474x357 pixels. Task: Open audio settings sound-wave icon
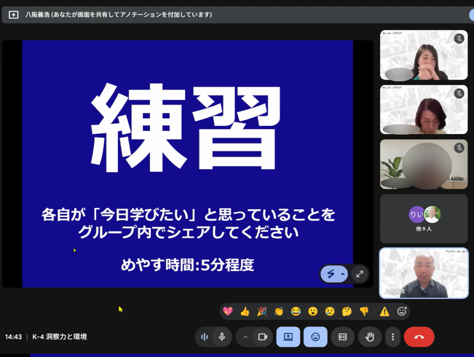click(x=204, y=337)
